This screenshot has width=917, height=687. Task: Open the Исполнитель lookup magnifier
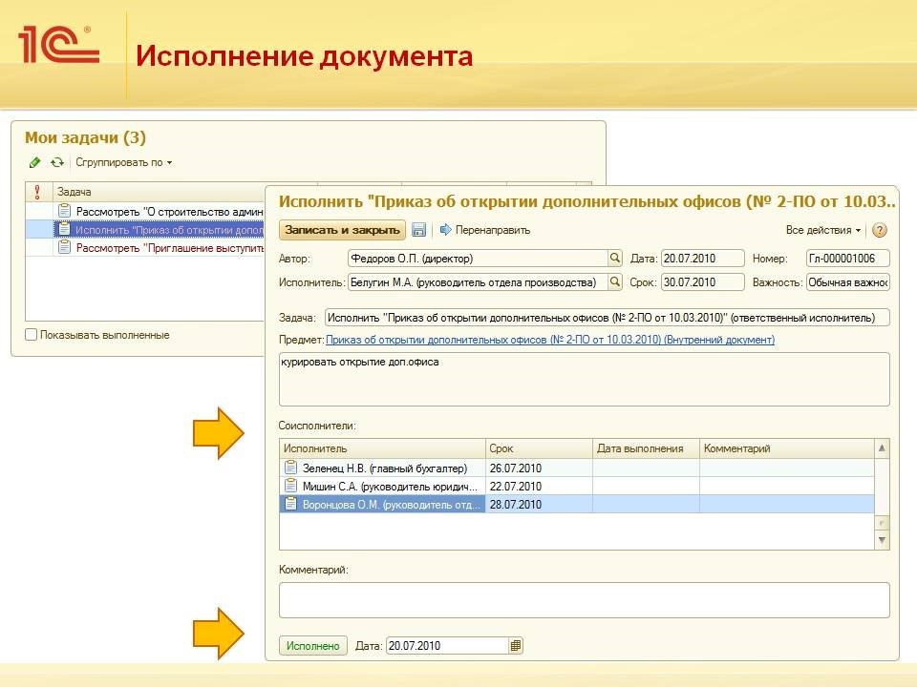point(614,281)
